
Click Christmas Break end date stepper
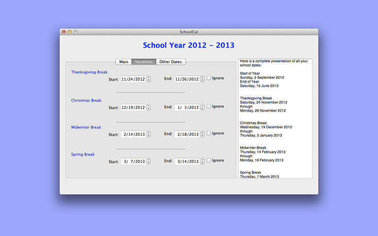203,107
